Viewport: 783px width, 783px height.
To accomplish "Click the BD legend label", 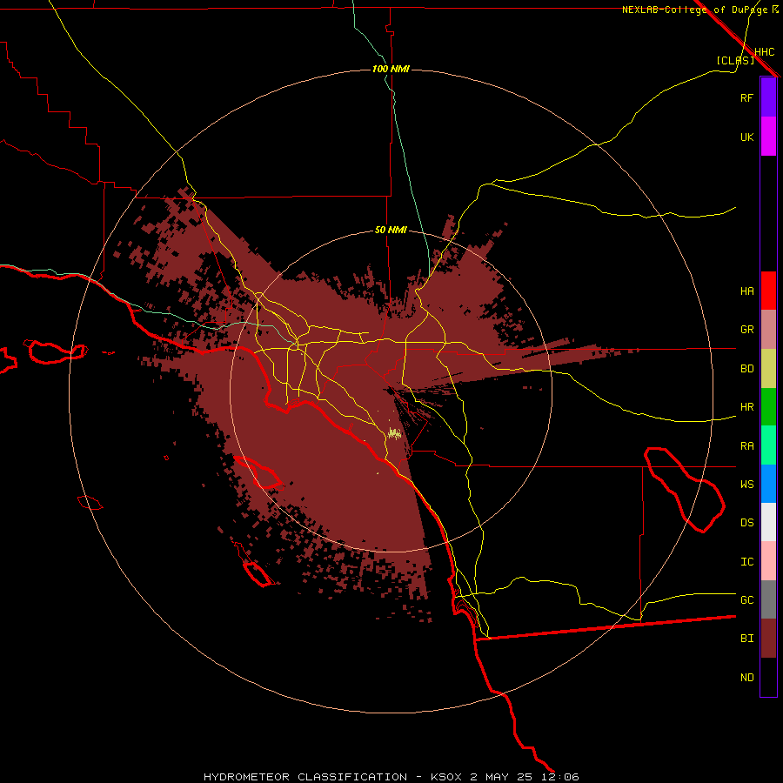I will (x=746, y=369).
